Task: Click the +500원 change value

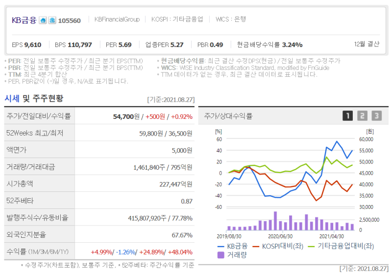Action: pos(155,116)
